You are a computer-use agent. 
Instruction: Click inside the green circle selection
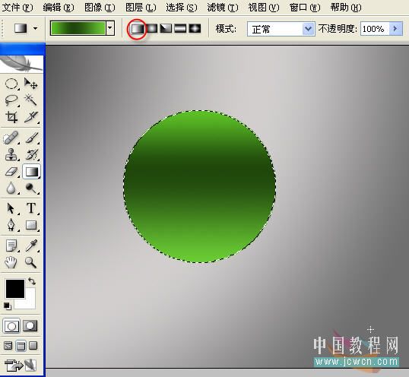point(199,186)
